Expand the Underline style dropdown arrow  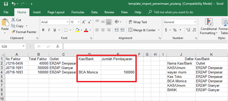pyautogui.click(x=59, y=30)
